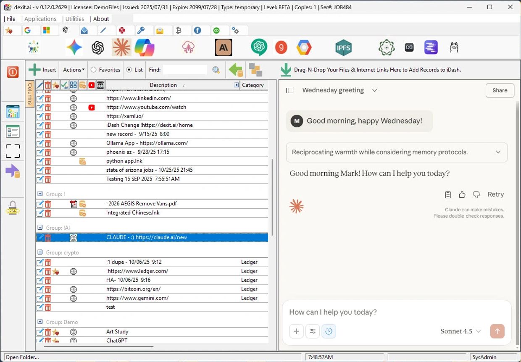Click the Microsoft Copilot icon
The image size is (521, 362).
(x=145, y=47)
